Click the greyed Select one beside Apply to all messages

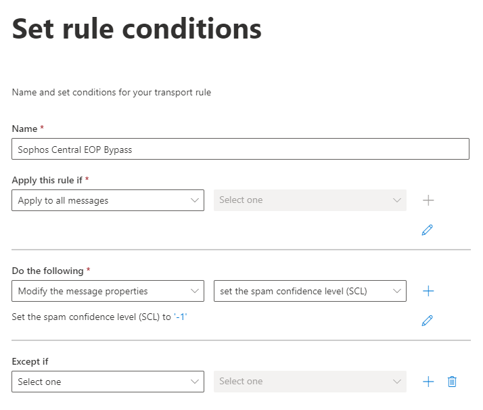[310, 200]
